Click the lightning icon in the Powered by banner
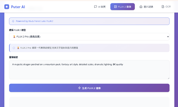The width and height of the screenshot is (178, 107). pyautogui.click(x=13, y=21)
